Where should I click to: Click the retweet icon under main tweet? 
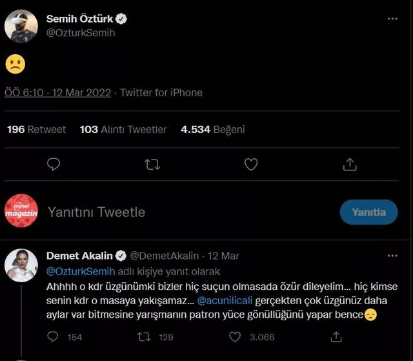pyautogui.click(x=152, y=164)
